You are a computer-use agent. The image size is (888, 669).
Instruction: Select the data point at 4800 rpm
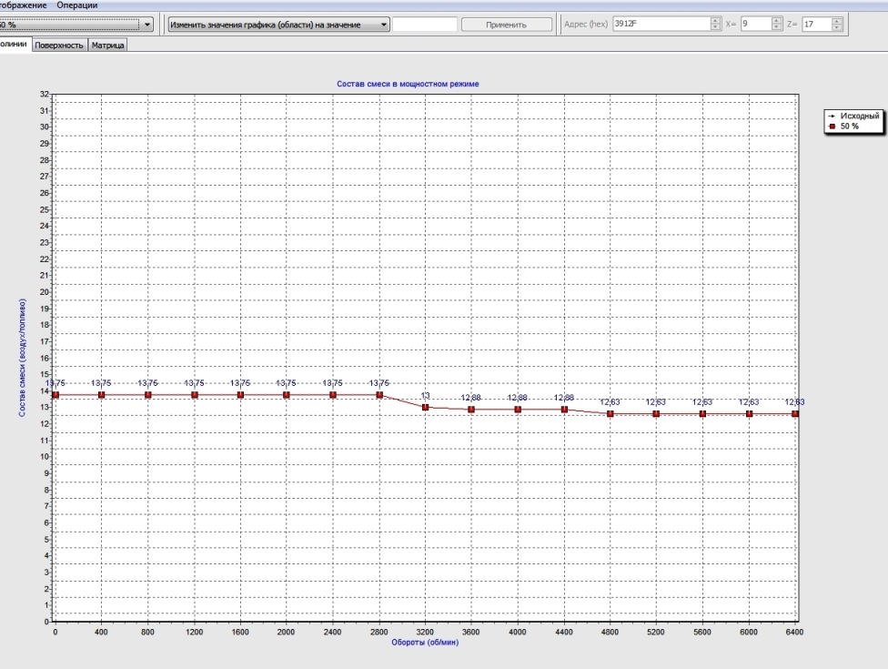pos(610,413)
